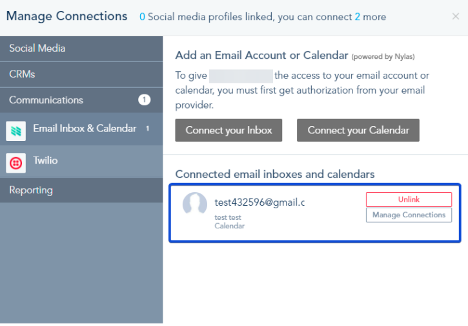Select the Twilio connection item
The height and width of the screenshot is (326, 468).
pos(45,161)
